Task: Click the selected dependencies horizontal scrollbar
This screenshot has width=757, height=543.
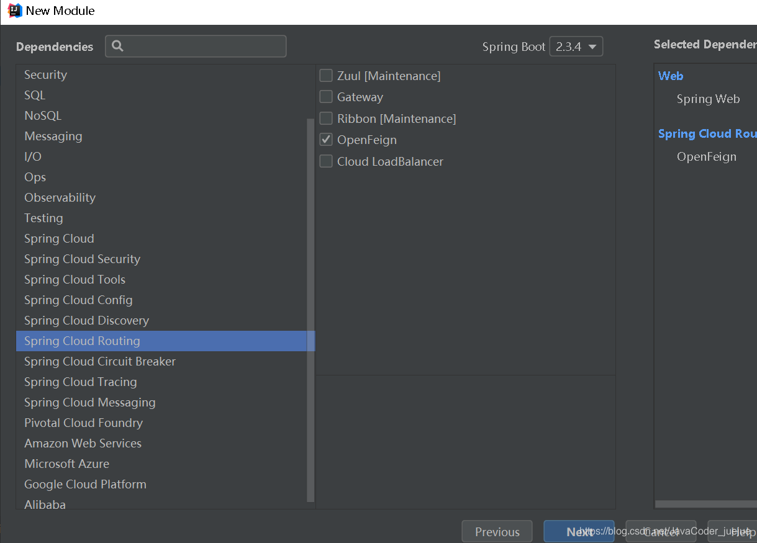Action: pos(705,504)
